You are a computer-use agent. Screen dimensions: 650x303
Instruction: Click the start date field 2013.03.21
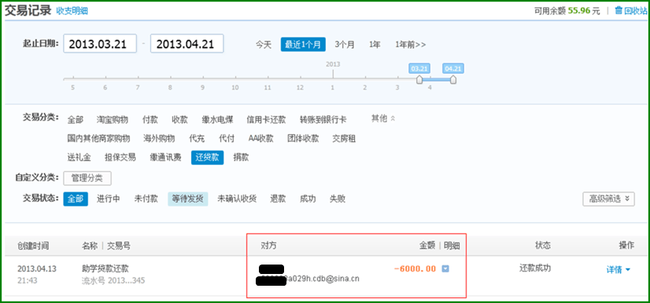click(x=100, y=44)
